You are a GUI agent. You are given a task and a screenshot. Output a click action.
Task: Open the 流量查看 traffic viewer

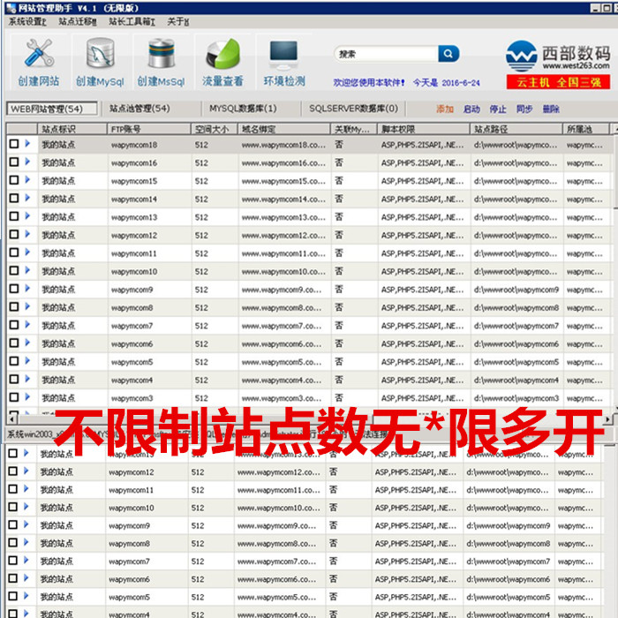point(222,62)
